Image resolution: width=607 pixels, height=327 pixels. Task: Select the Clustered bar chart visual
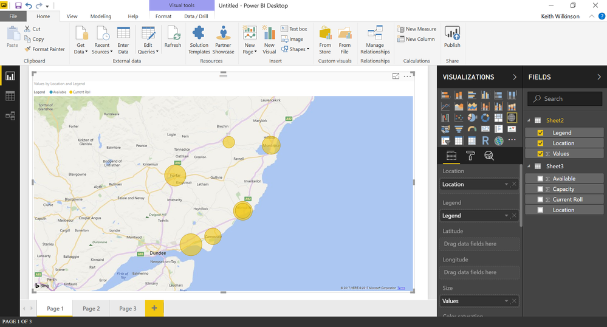coord(472,95)
